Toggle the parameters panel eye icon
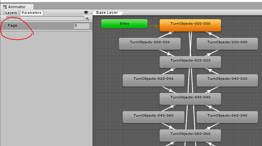The width and height of the screenshot is (262, 146). pyautogui.click(x=86, y=12)
